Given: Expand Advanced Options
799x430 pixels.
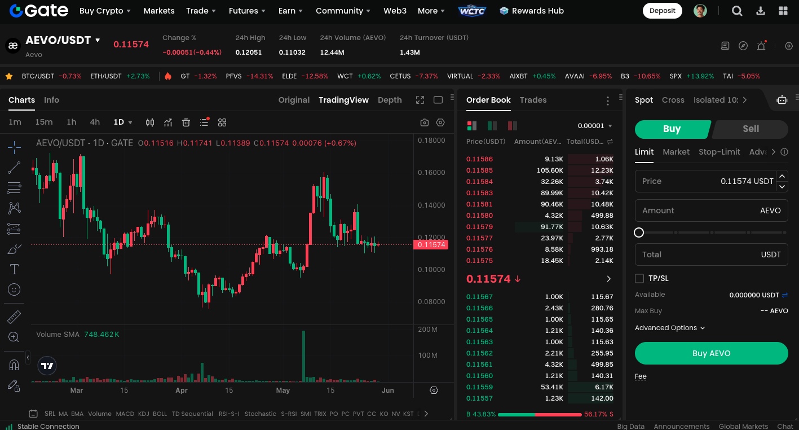Looking at the screenshot, I should click(669, 328).
